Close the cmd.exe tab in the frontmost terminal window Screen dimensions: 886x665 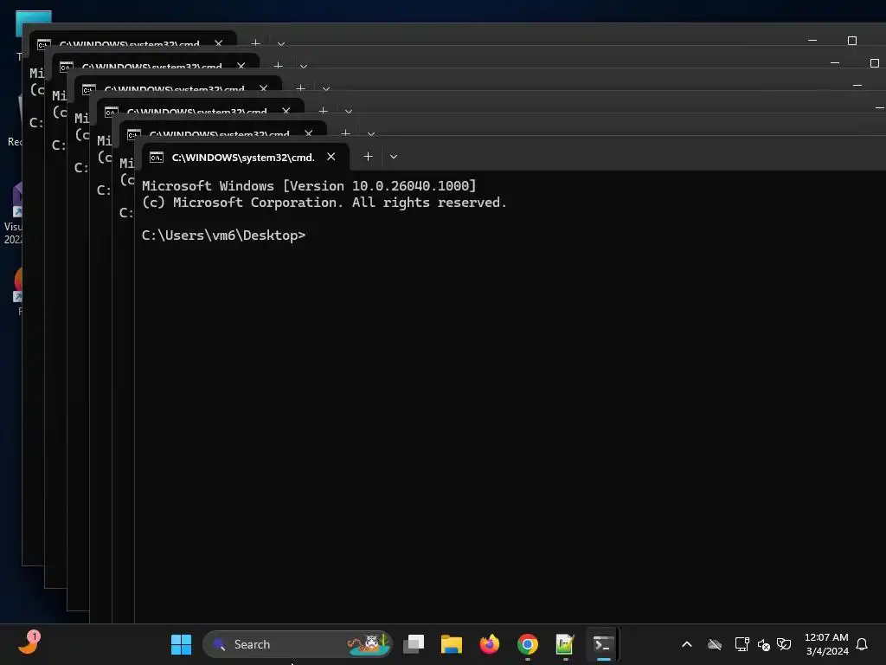[x=331, y=157]
